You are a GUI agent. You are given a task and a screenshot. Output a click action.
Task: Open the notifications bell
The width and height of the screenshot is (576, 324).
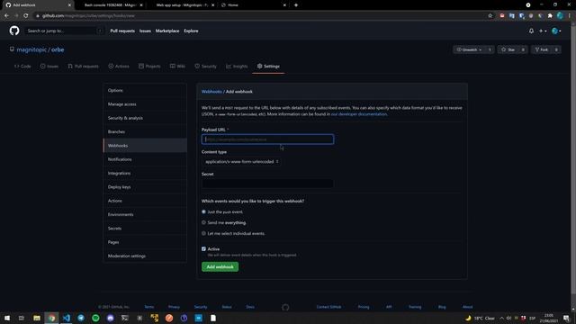pos(531,31)
